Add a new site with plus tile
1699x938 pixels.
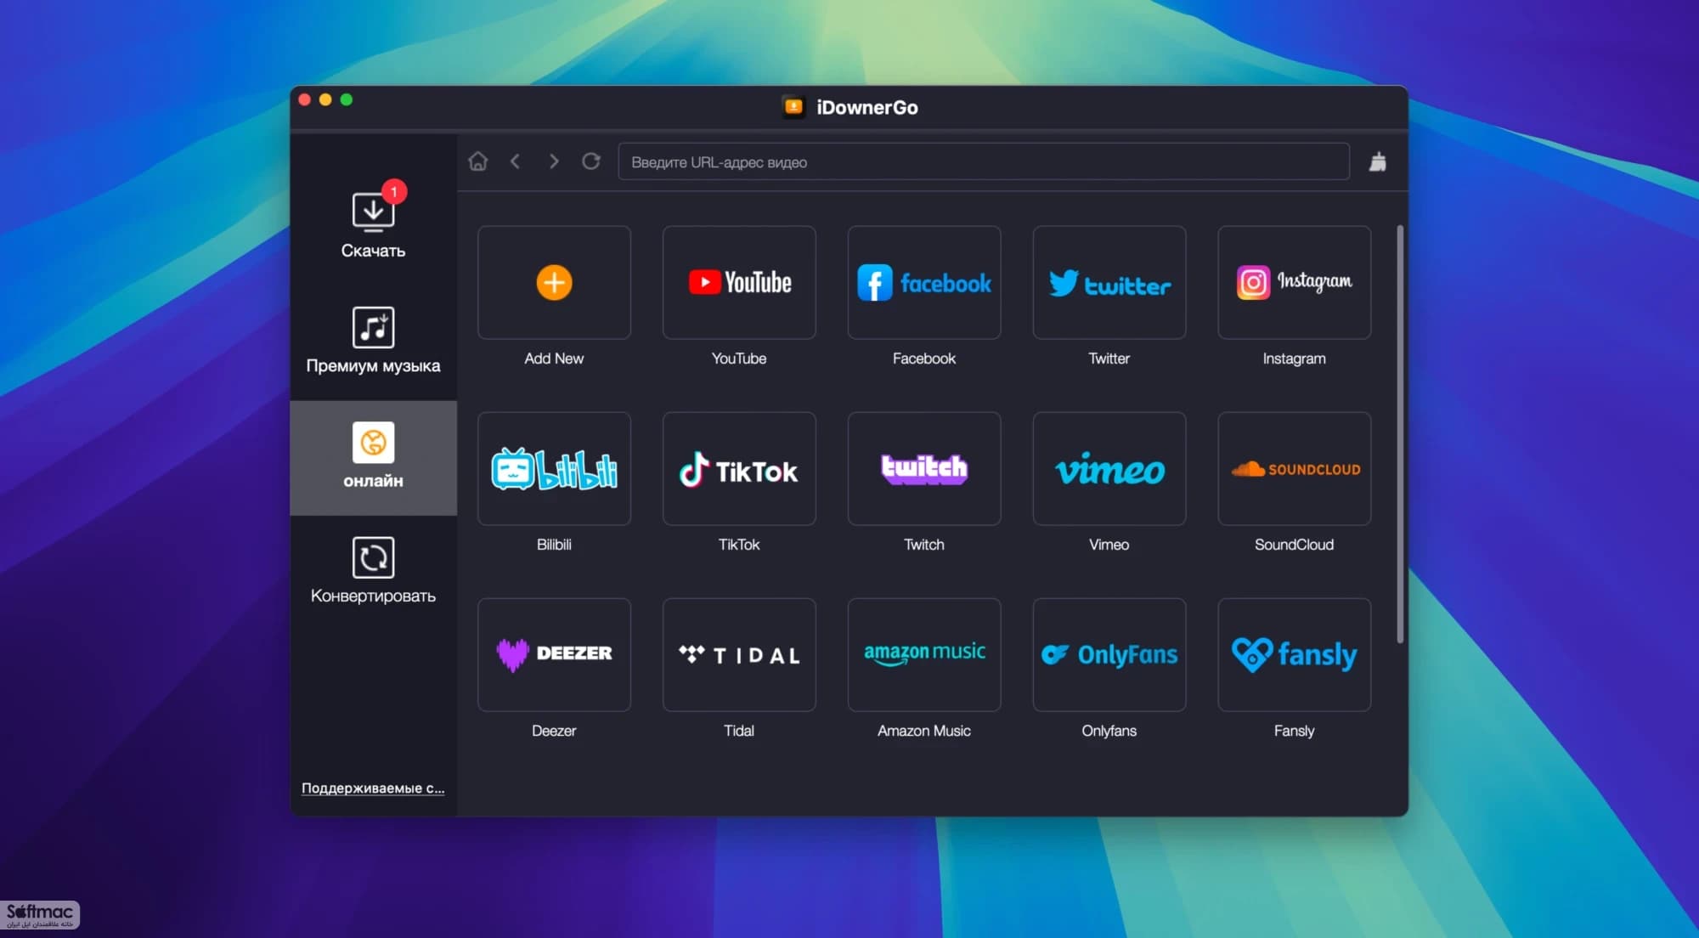pos(554,282)
